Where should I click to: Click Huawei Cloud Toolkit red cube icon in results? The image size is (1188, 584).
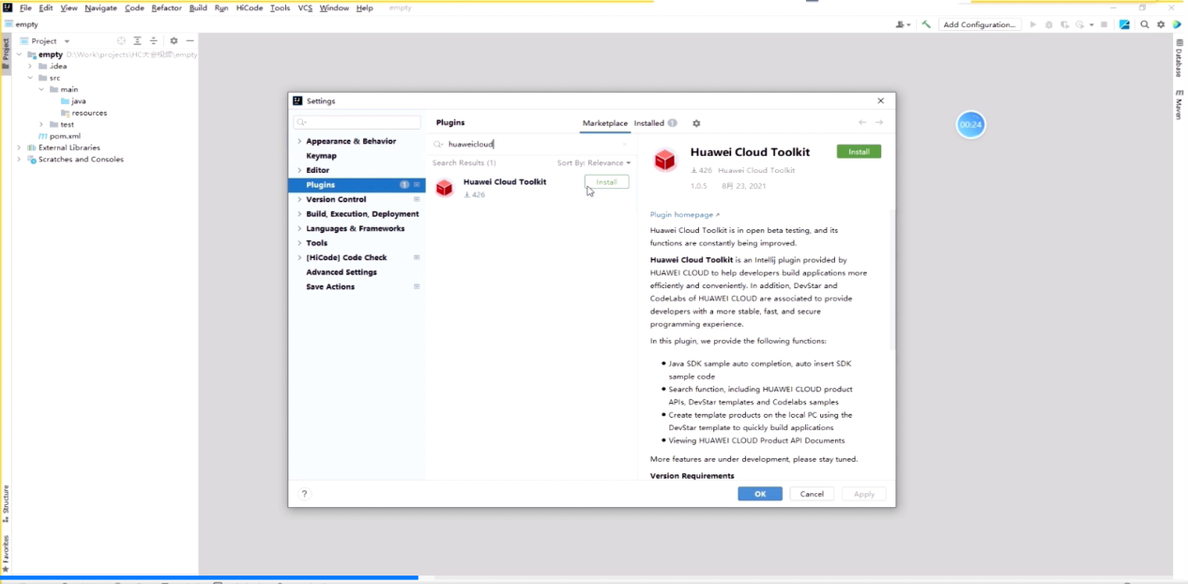click(445, 188)
